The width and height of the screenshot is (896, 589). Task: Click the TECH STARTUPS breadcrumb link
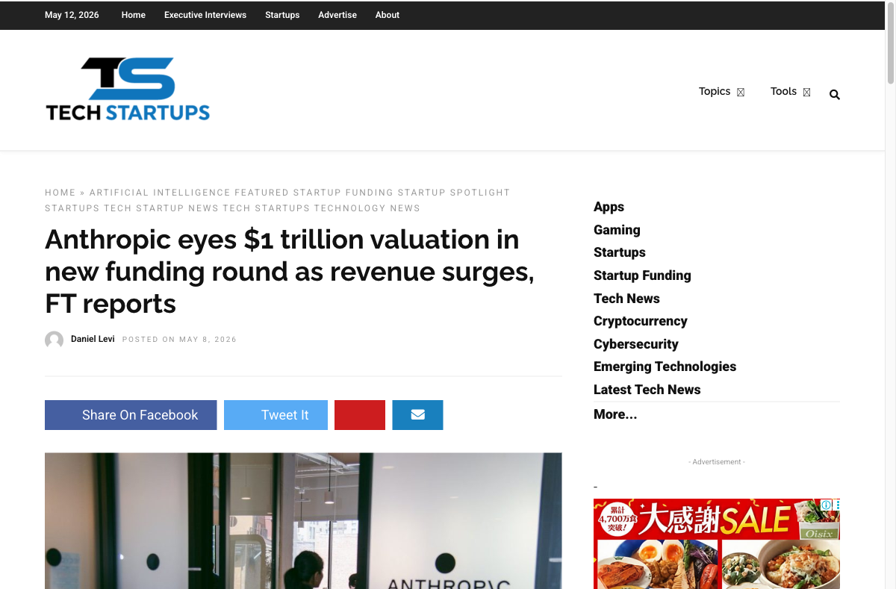267,208
